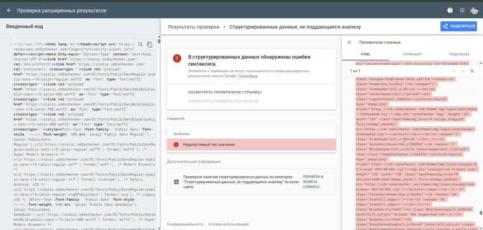Click the search icon in code panel
Viewport: 483px width, 230px height.
pyautogui.click(x=140, y=44)
